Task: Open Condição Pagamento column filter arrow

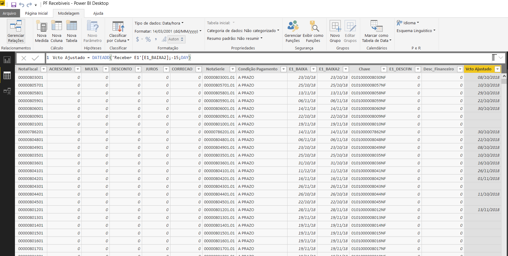Action: click(x=283, y=69)
